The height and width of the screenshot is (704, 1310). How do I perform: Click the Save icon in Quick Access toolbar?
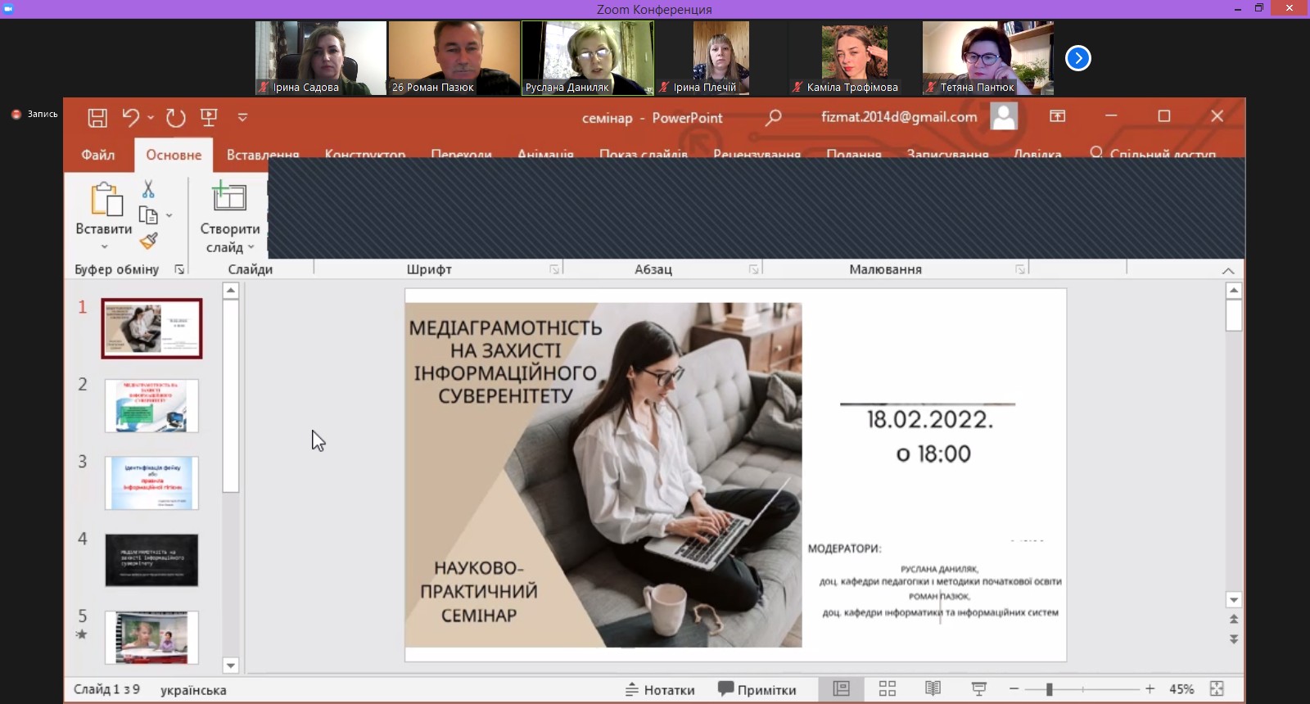click(97, 118)
